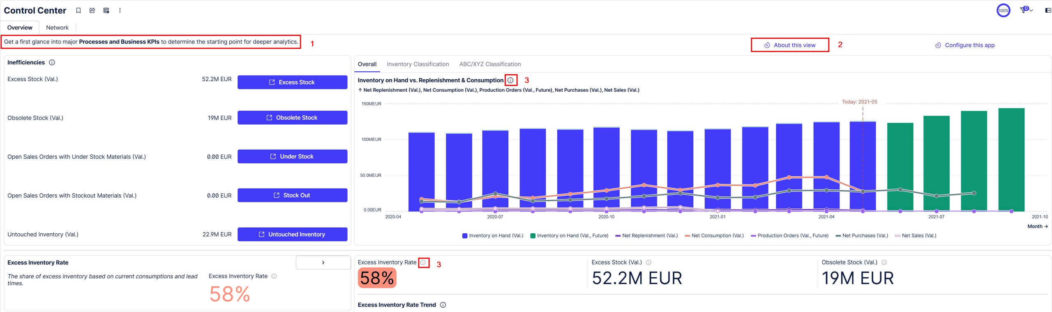Open the view settings icon in header

tap(106, 11)
